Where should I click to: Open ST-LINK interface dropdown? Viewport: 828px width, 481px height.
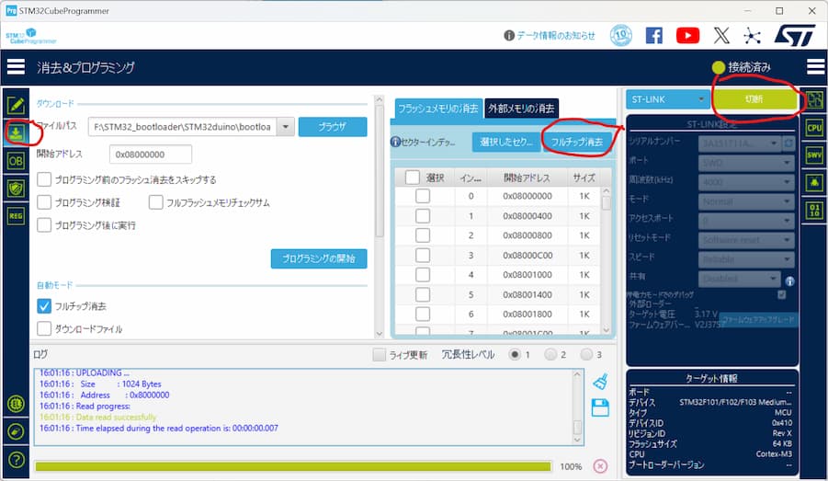tap(668, 99)
